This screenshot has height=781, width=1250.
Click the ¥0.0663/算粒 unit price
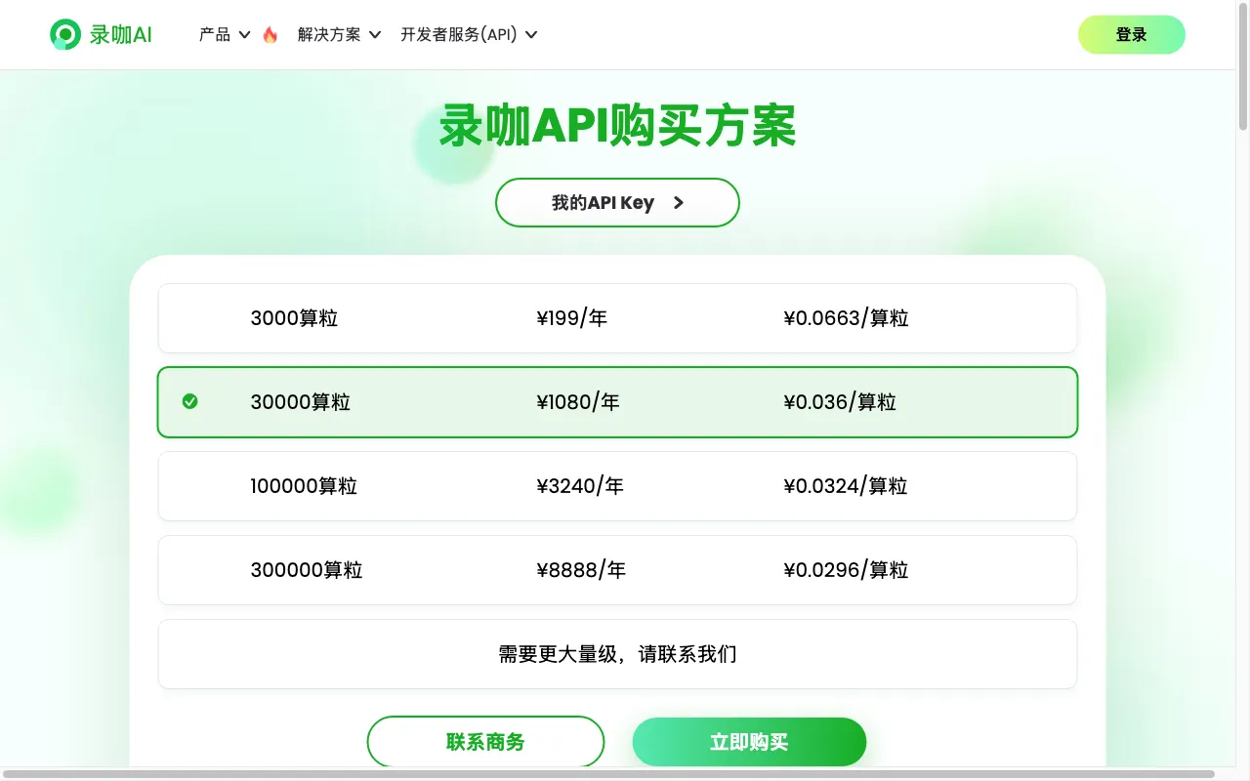pos(846,318)
